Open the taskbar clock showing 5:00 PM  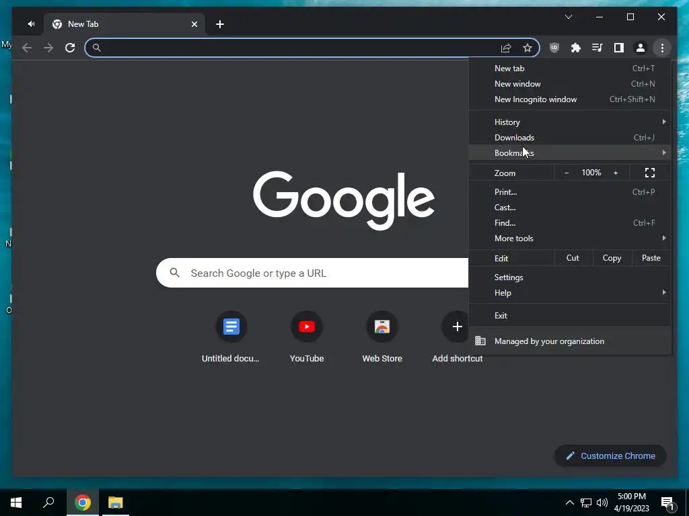click(631, 503)
